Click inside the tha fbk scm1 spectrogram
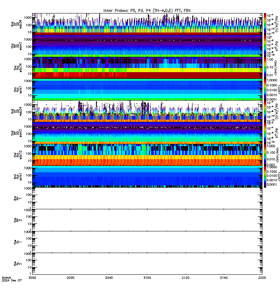The width and height of the screenshot is (280, 299). click(x=147, y=89)
